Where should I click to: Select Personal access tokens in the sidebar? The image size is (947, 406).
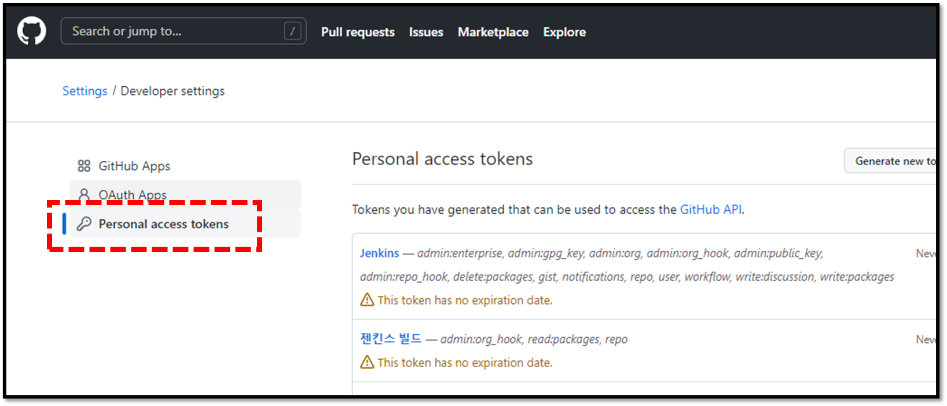[163, 224]
